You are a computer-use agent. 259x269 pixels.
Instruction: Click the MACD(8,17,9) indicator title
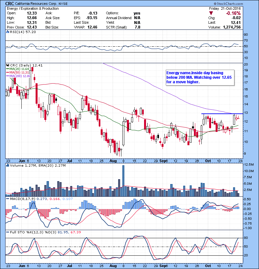pyautogui.click(x=23, y=199)
